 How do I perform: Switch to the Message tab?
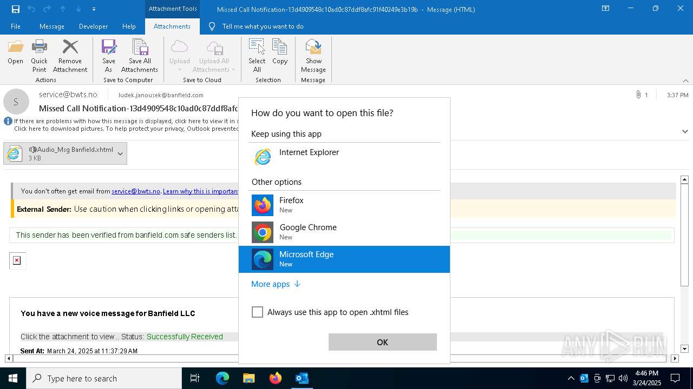(52, 26)
